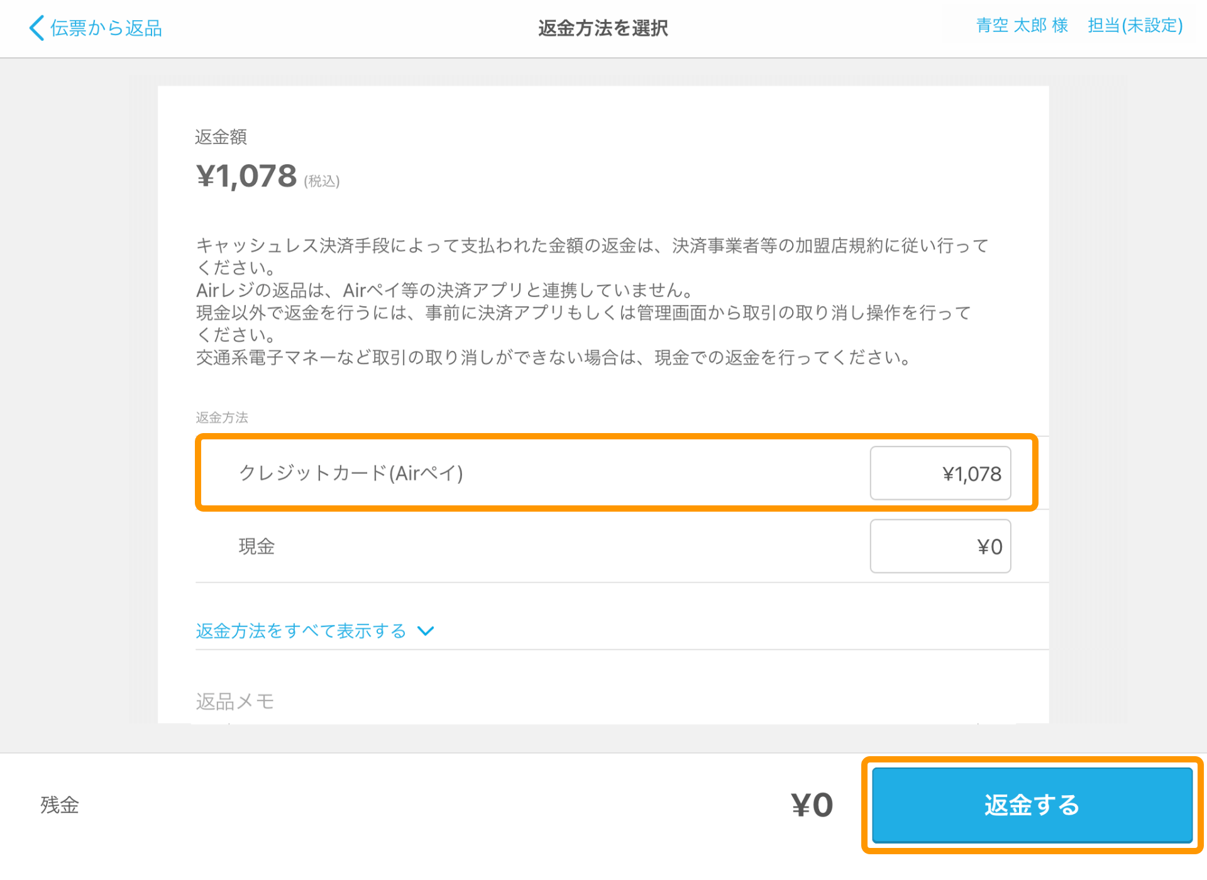Click the ¥1,078 amount field for credit card

941,473
